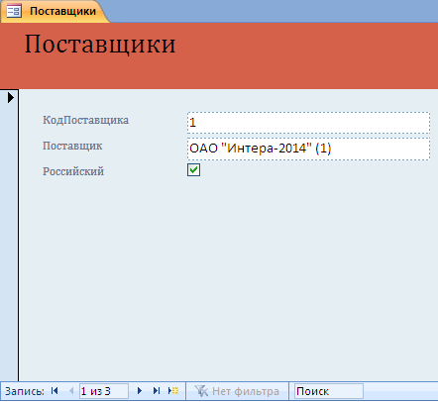Click the КодПоставщика label
This screenshot has height=402, width=438.
[x=85, y=120]
